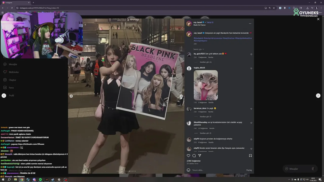
Task: Open the browser extensions puzzle icon
Action: (x=294, y=8)
